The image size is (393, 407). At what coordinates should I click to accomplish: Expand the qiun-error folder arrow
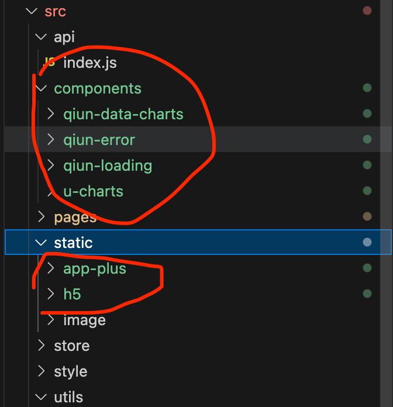pos(50,140)
